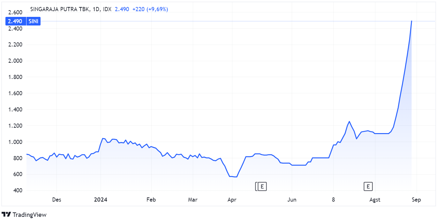Click the 2.600 price axis label
This screenshot has height=221, width=437.
tap(15, 12)
